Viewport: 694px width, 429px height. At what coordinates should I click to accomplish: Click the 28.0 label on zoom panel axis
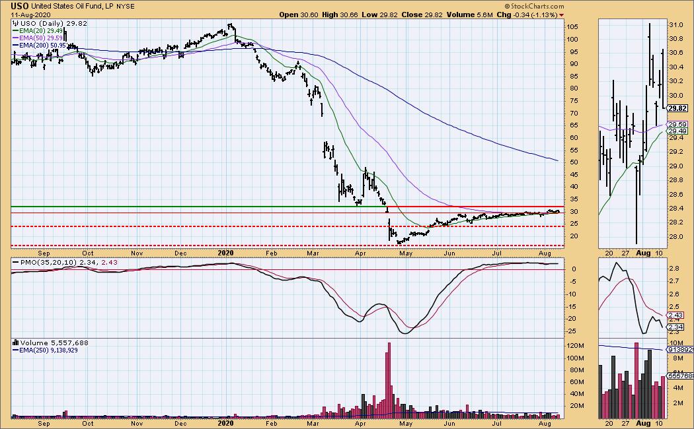coord(675,236)
